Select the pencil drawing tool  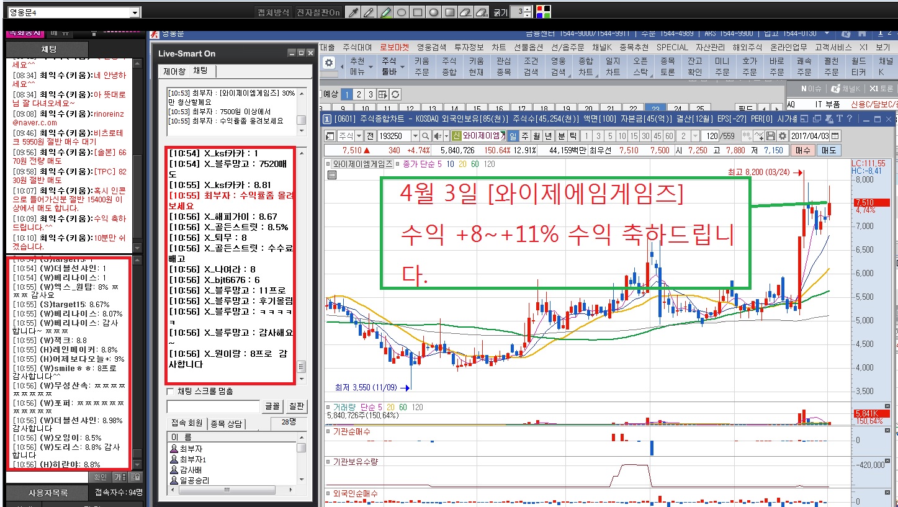(x=369, y=12)
